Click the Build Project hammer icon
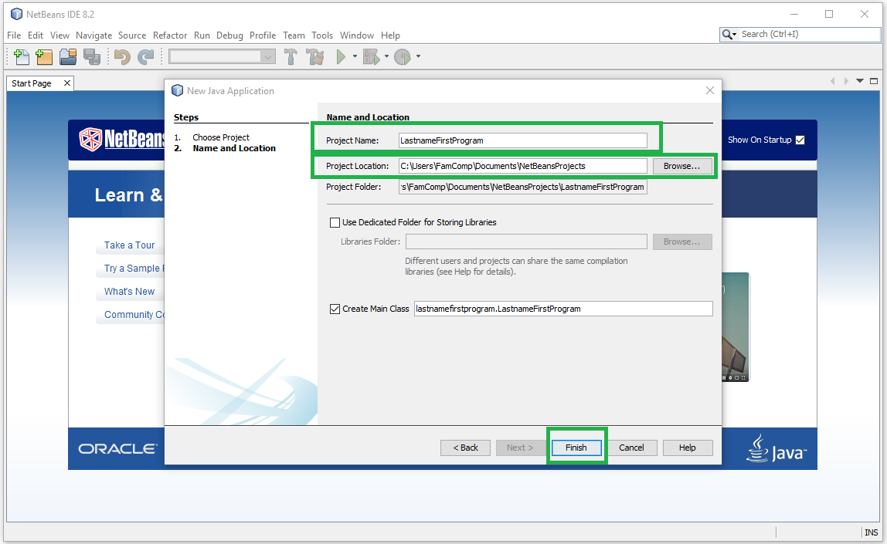The height and width of the screenshot is (544, 887). coord(291,56)
